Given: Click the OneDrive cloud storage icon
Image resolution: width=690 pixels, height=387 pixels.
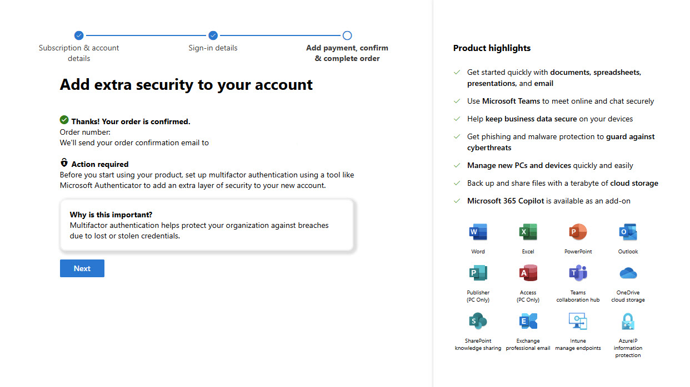Looking at the screenshot, I should point(628,273).
